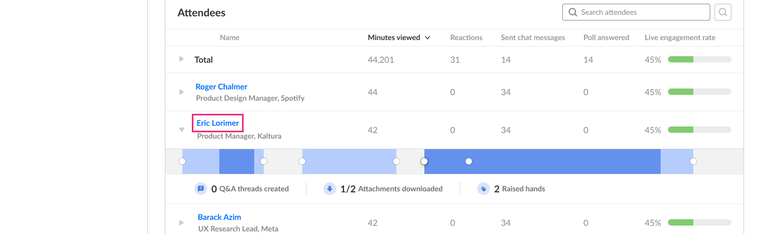
Task: Expand Roger Chalmer's row details
Action: tap(182, 92)
